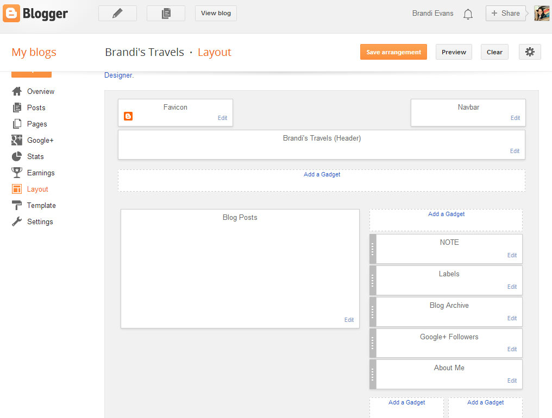Click the Preview button
Screen dimensions: 552x418
coord(454,52)
